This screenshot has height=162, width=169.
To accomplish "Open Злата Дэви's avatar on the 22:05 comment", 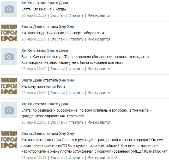I will (9, 86).
